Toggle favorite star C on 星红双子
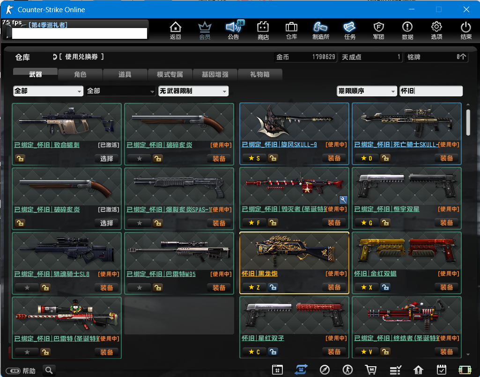480x377 pixels. (254, 352)
